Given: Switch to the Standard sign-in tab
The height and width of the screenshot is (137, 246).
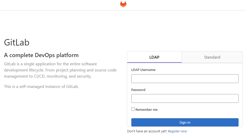Looking at the screenshot, I should click(212, 57).
